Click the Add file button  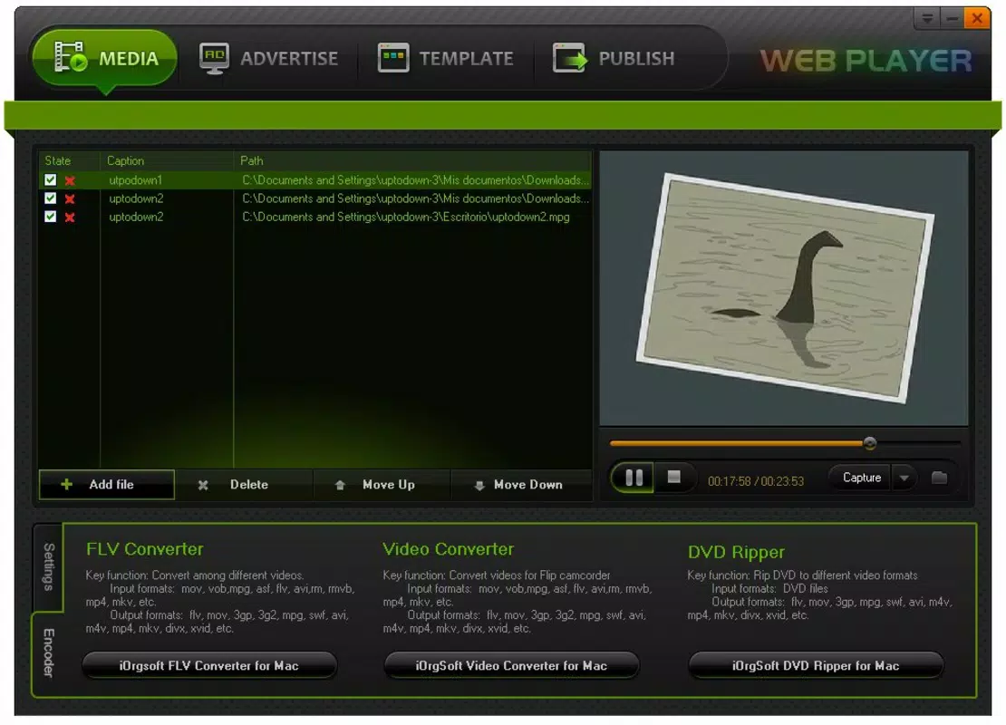107,485
